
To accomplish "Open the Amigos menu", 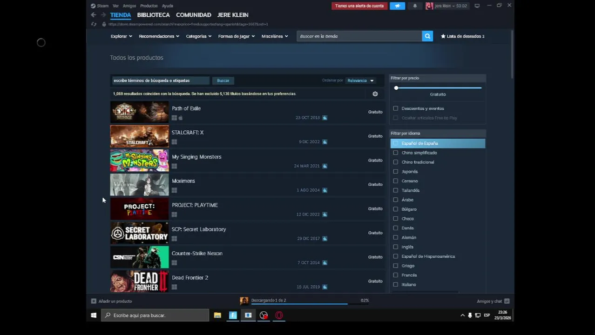I will coord(129,6).
